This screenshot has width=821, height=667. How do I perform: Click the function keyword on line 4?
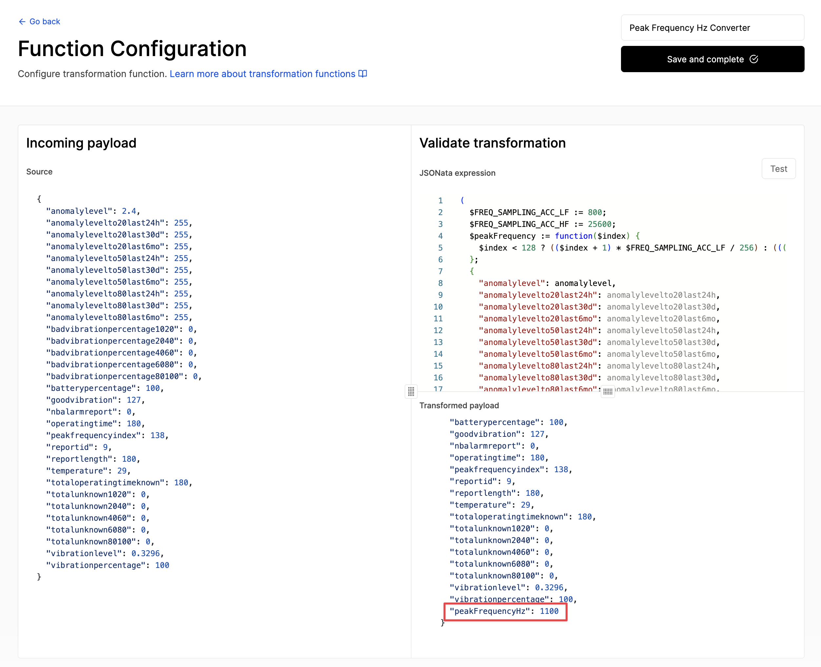pyautogui.click(x=573, y=235)
